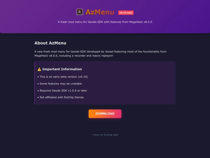
Task: Click the gray footer text below Download
Action: tap(105, 135)
